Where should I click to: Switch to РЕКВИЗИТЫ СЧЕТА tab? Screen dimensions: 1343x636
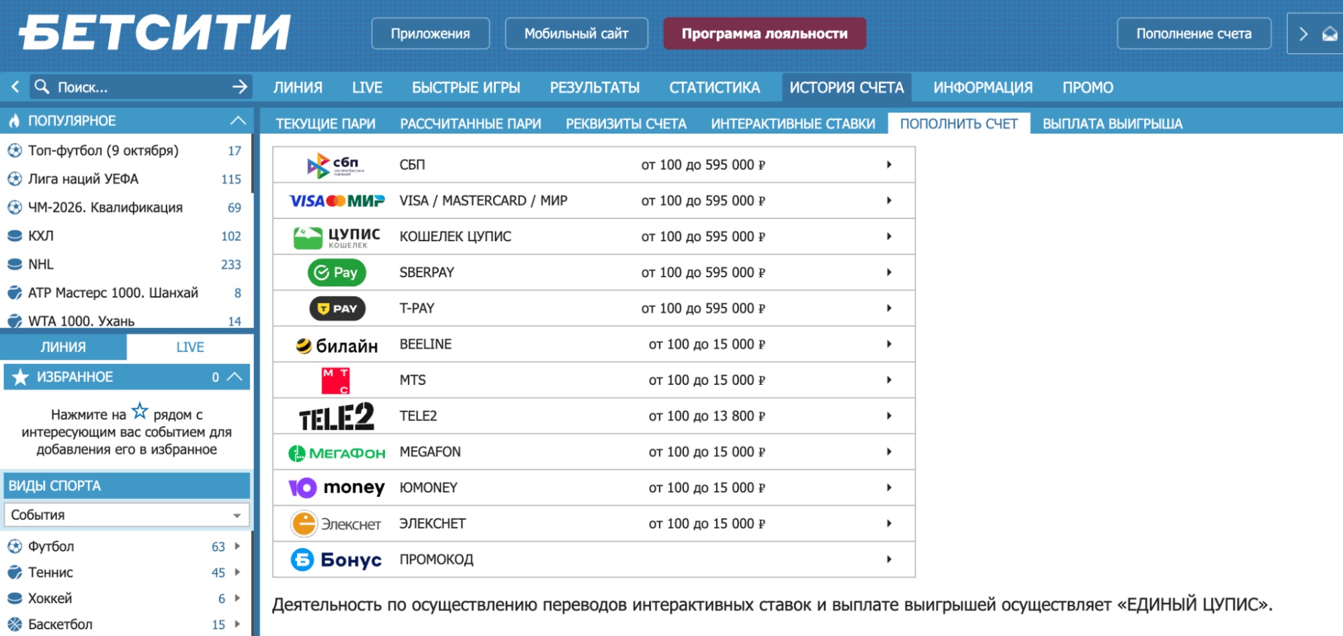pos(625,124)
